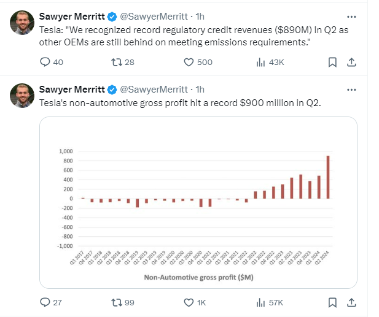Like the tweet with 1K likes
The image size is (379, 317).
click(195, 302)
